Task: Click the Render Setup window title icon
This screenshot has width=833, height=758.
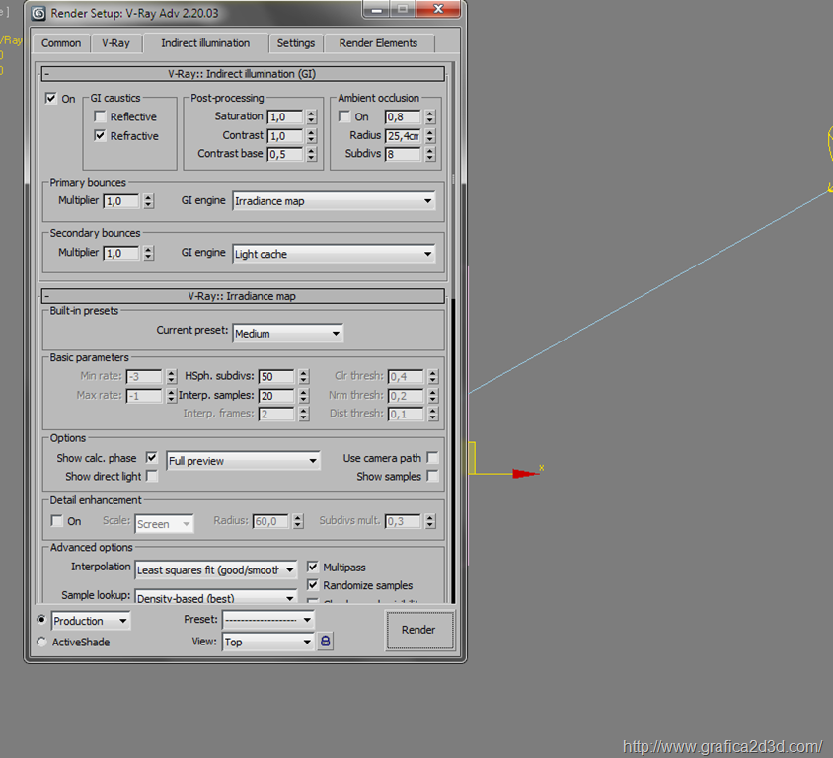Action: (x=38, y=13)
